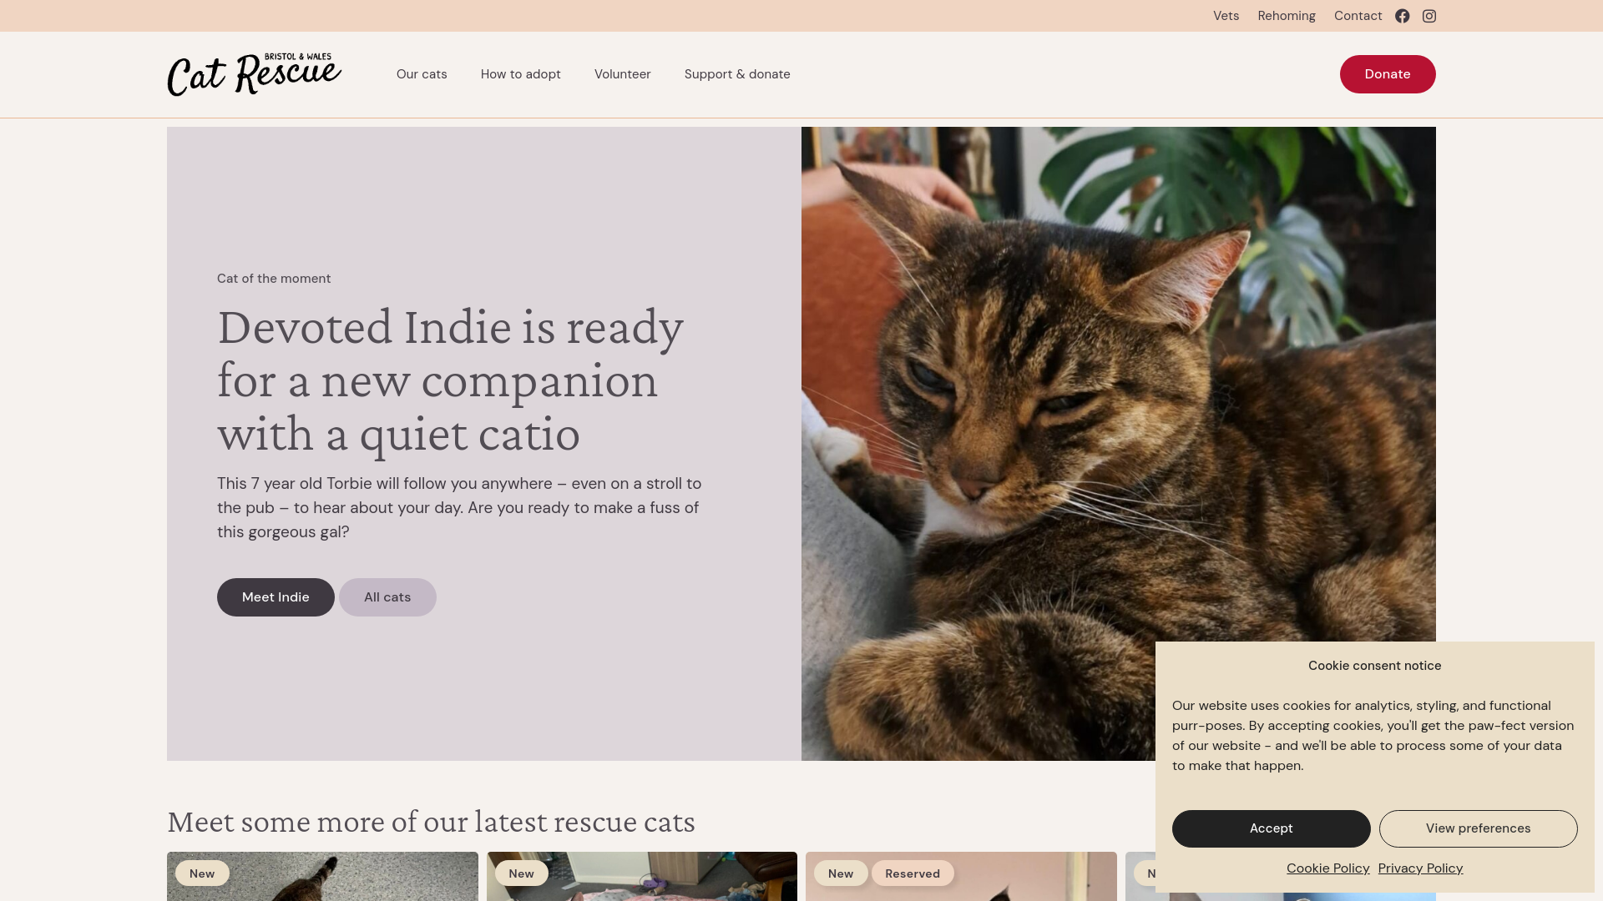Open Support & donate menu
This screenshot has height=901, width=1603.
[x=737, y=74]
